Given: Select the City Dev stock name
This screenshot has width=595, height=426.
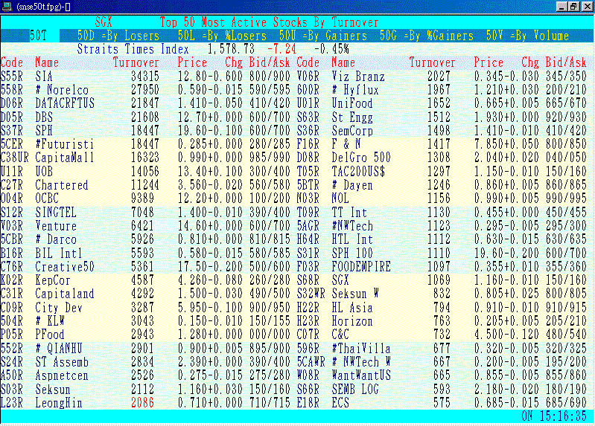Looking at the screenshot, I should tap(59, 307).
